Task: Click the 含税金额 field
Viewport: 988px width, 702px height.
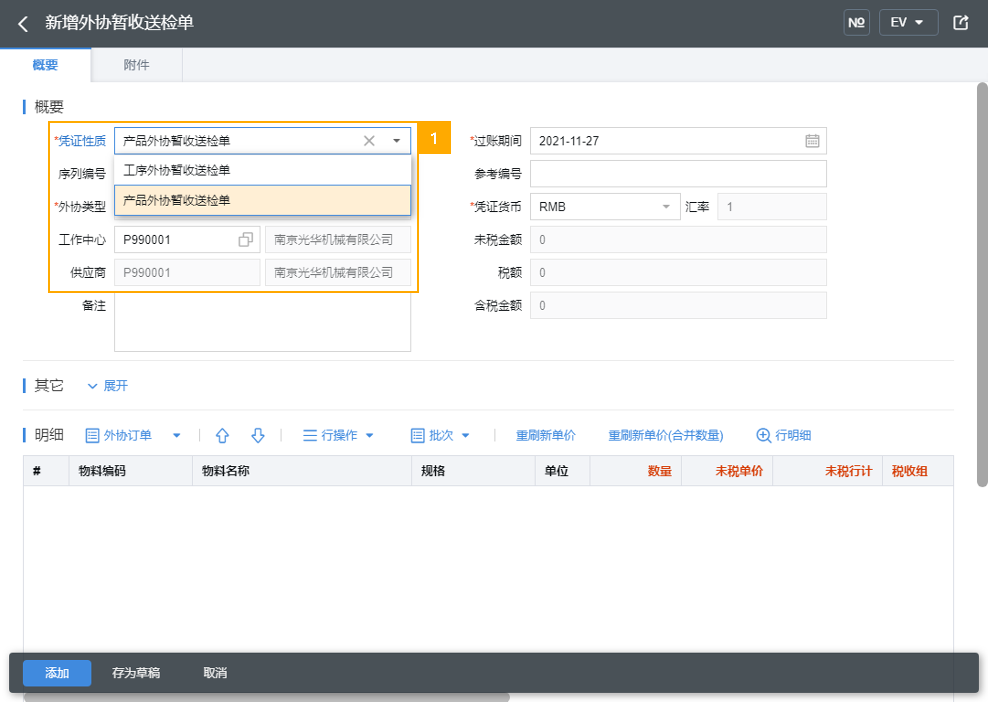Action: tap(678, 306)
